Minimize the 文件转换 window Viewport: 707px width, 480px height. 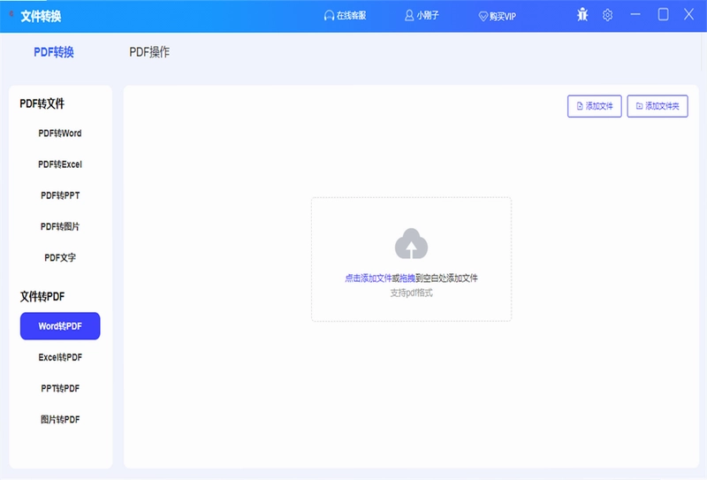tap(635, 14)
